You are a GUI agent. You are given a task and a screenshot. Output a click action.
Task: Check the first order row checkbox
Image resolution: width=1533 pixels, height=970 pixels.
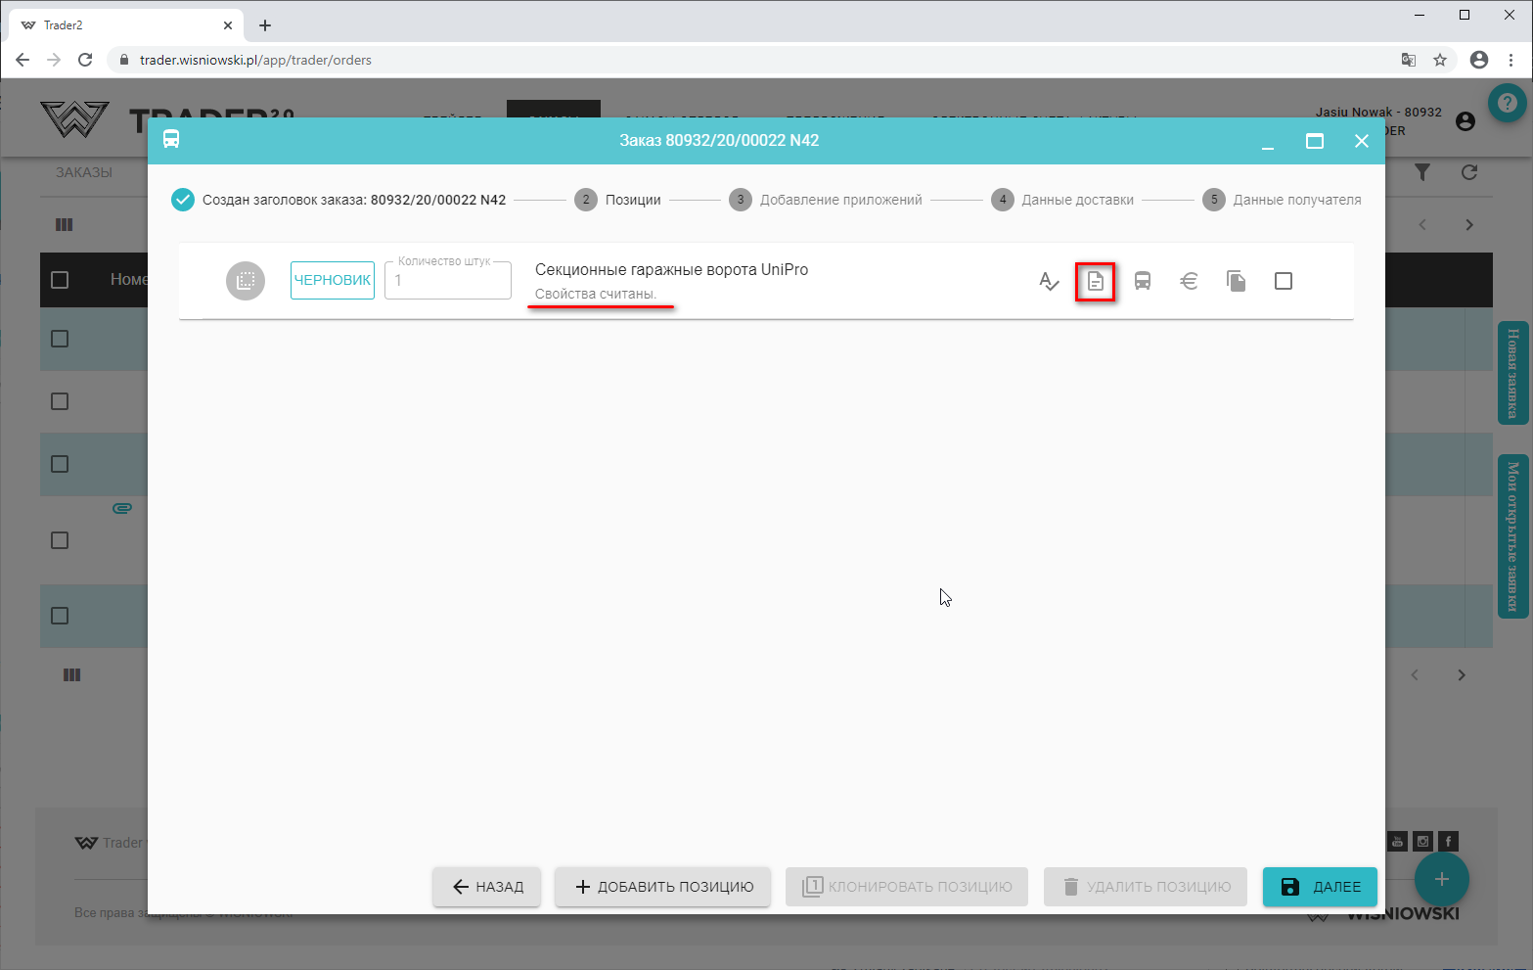click(60, 339)
